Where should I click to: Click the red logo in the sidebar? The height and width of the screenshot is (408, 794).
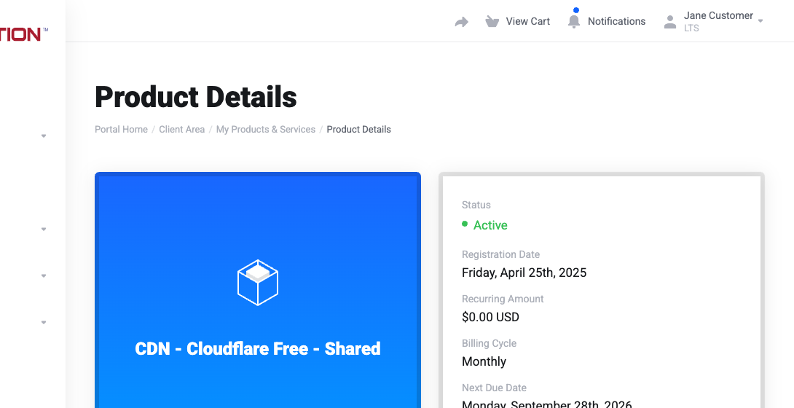(24, 34)
